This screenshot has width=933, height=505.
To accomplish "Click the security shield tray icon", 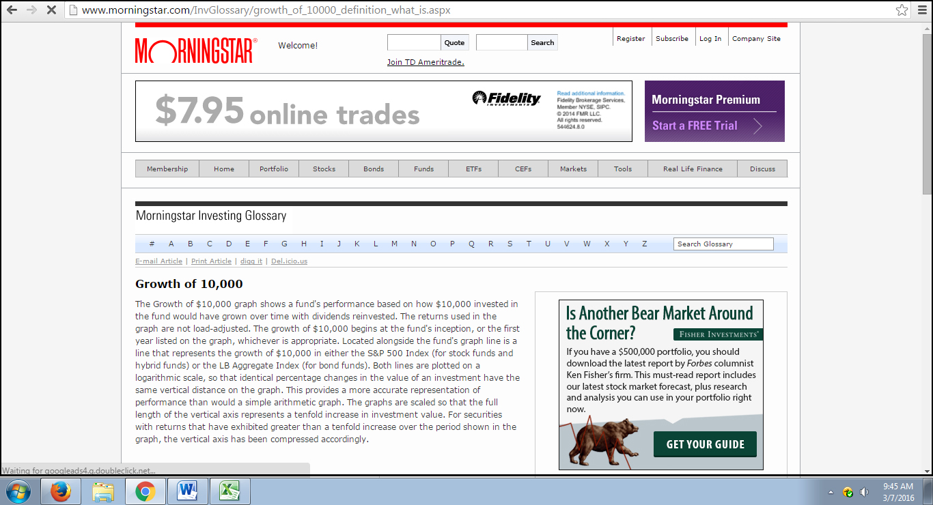I will [x=848, y=492].
